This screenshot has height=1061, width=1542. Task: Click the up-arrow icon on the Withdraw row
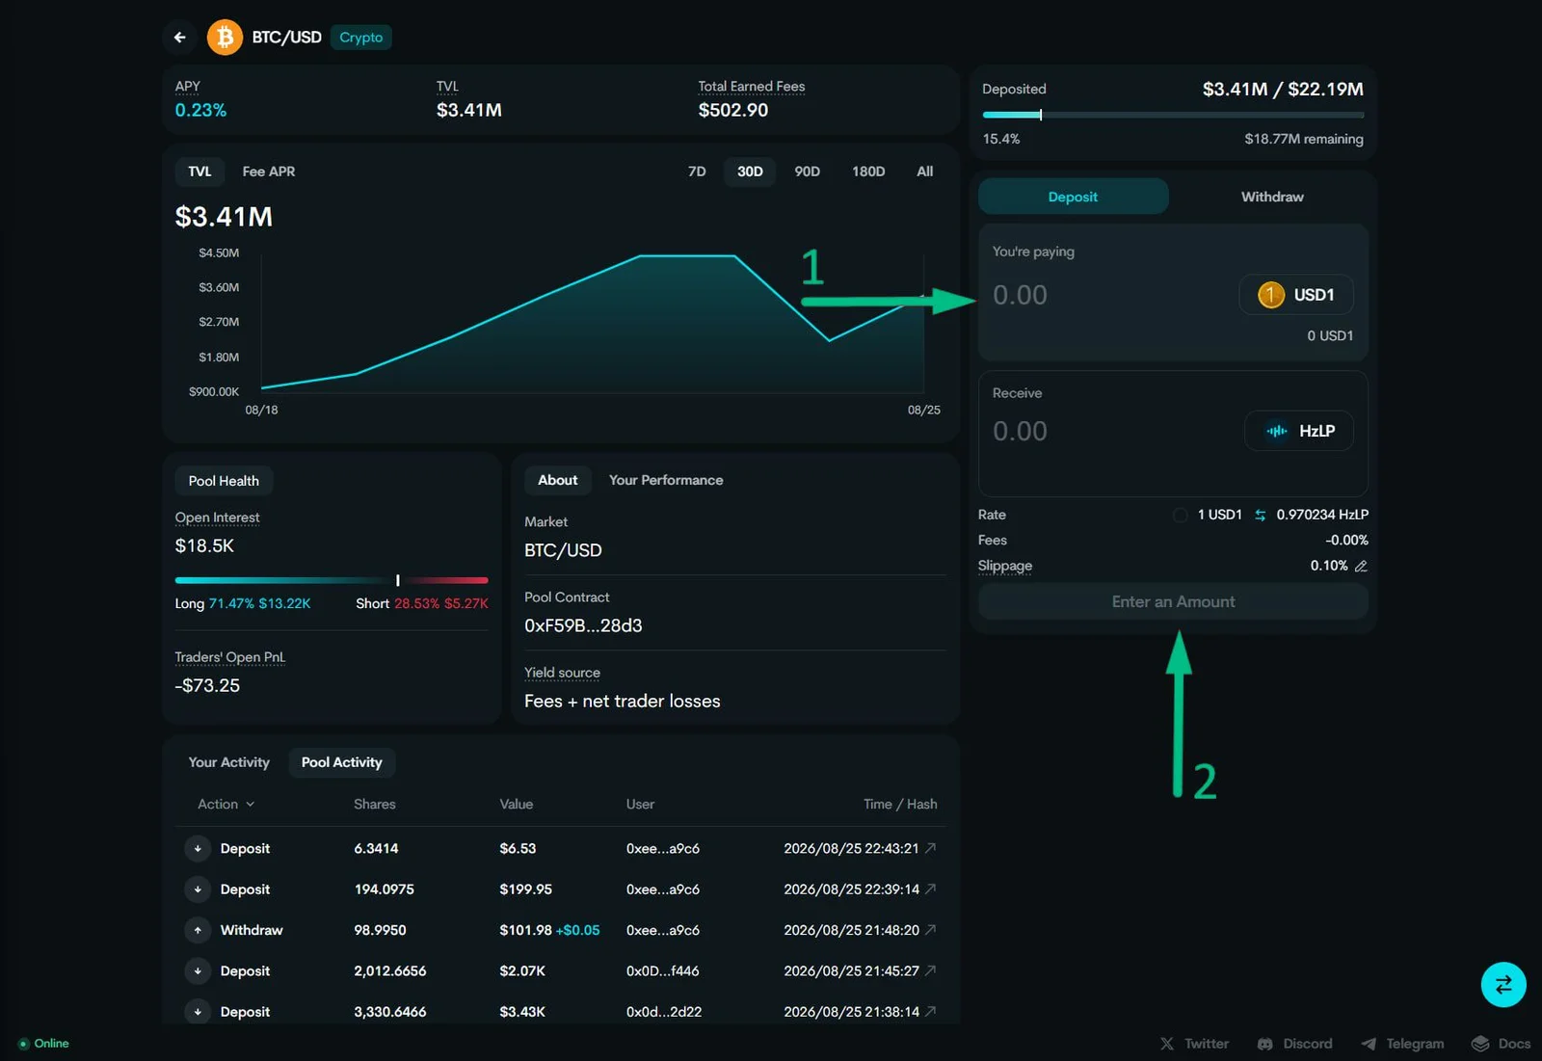(198, 930)
